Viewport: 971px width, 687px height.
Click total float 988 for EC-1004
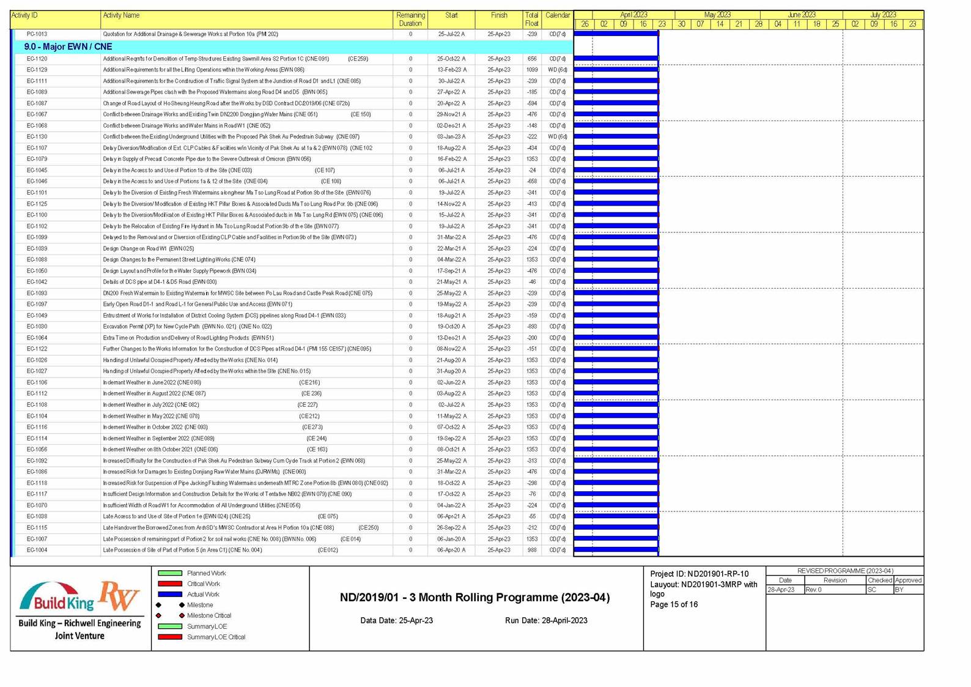point(532,550)
